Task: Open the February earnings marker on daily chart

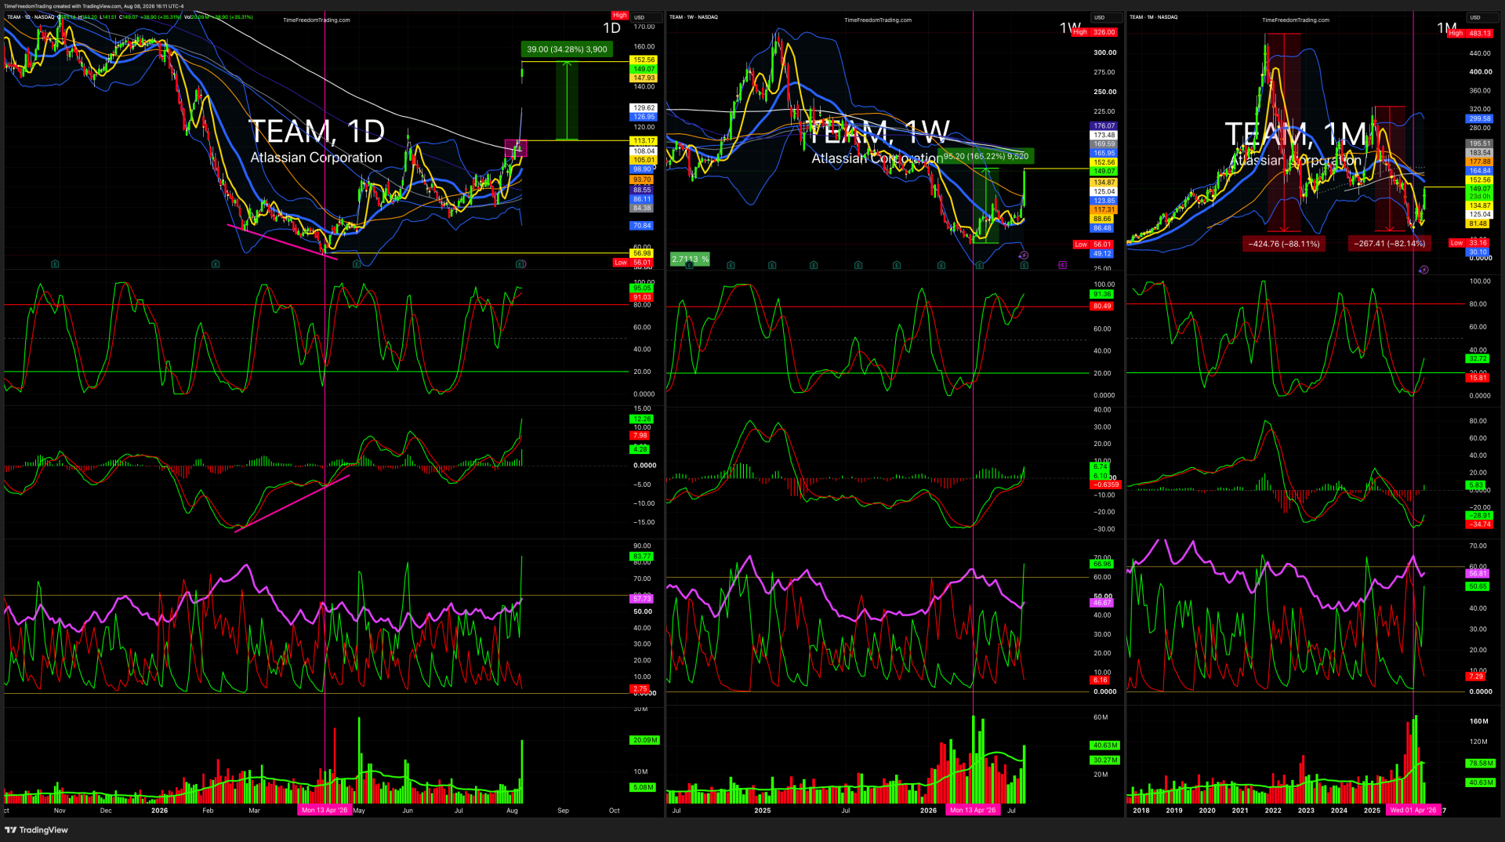Action: [x=215, y=264]
